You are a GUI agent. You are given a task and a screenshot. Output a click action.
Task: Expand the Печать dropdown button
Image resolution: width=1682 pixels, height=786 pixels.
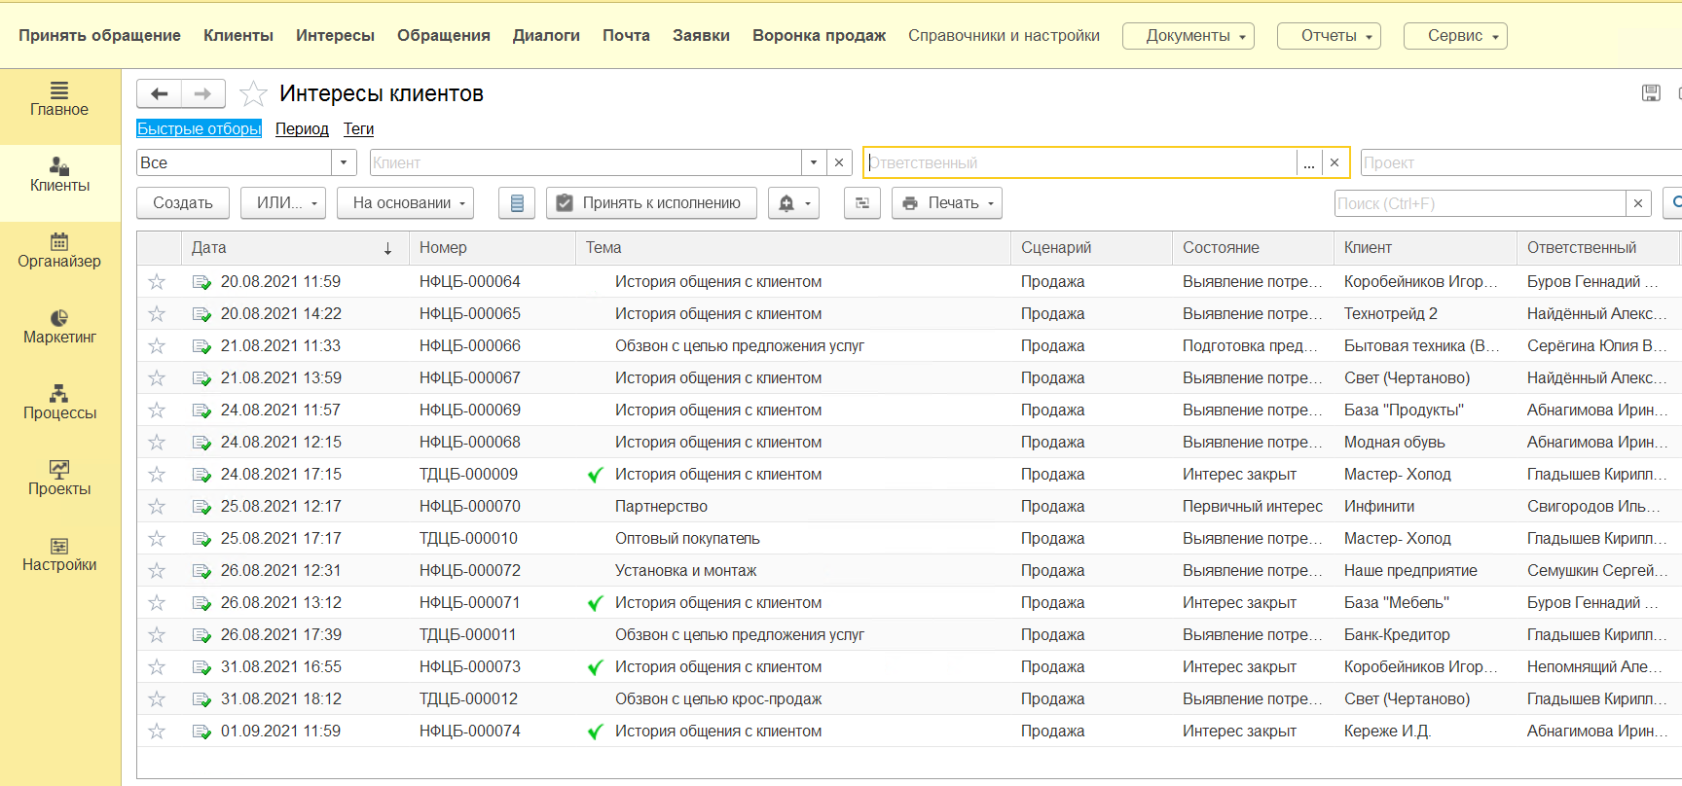(947, 203)
